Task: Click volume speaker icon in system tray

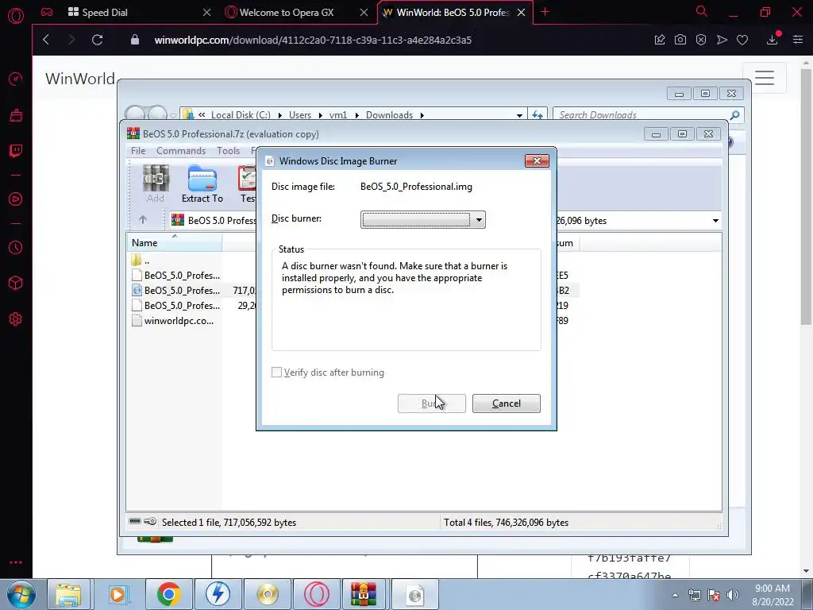Action: [733, 595]
